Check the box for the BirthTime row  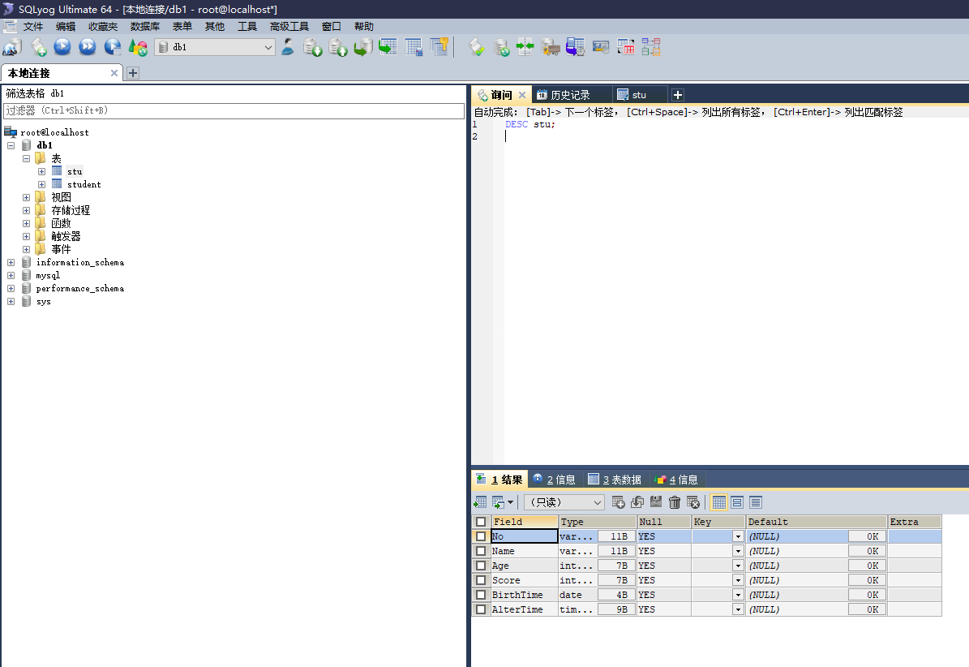(x=481, y=595)
